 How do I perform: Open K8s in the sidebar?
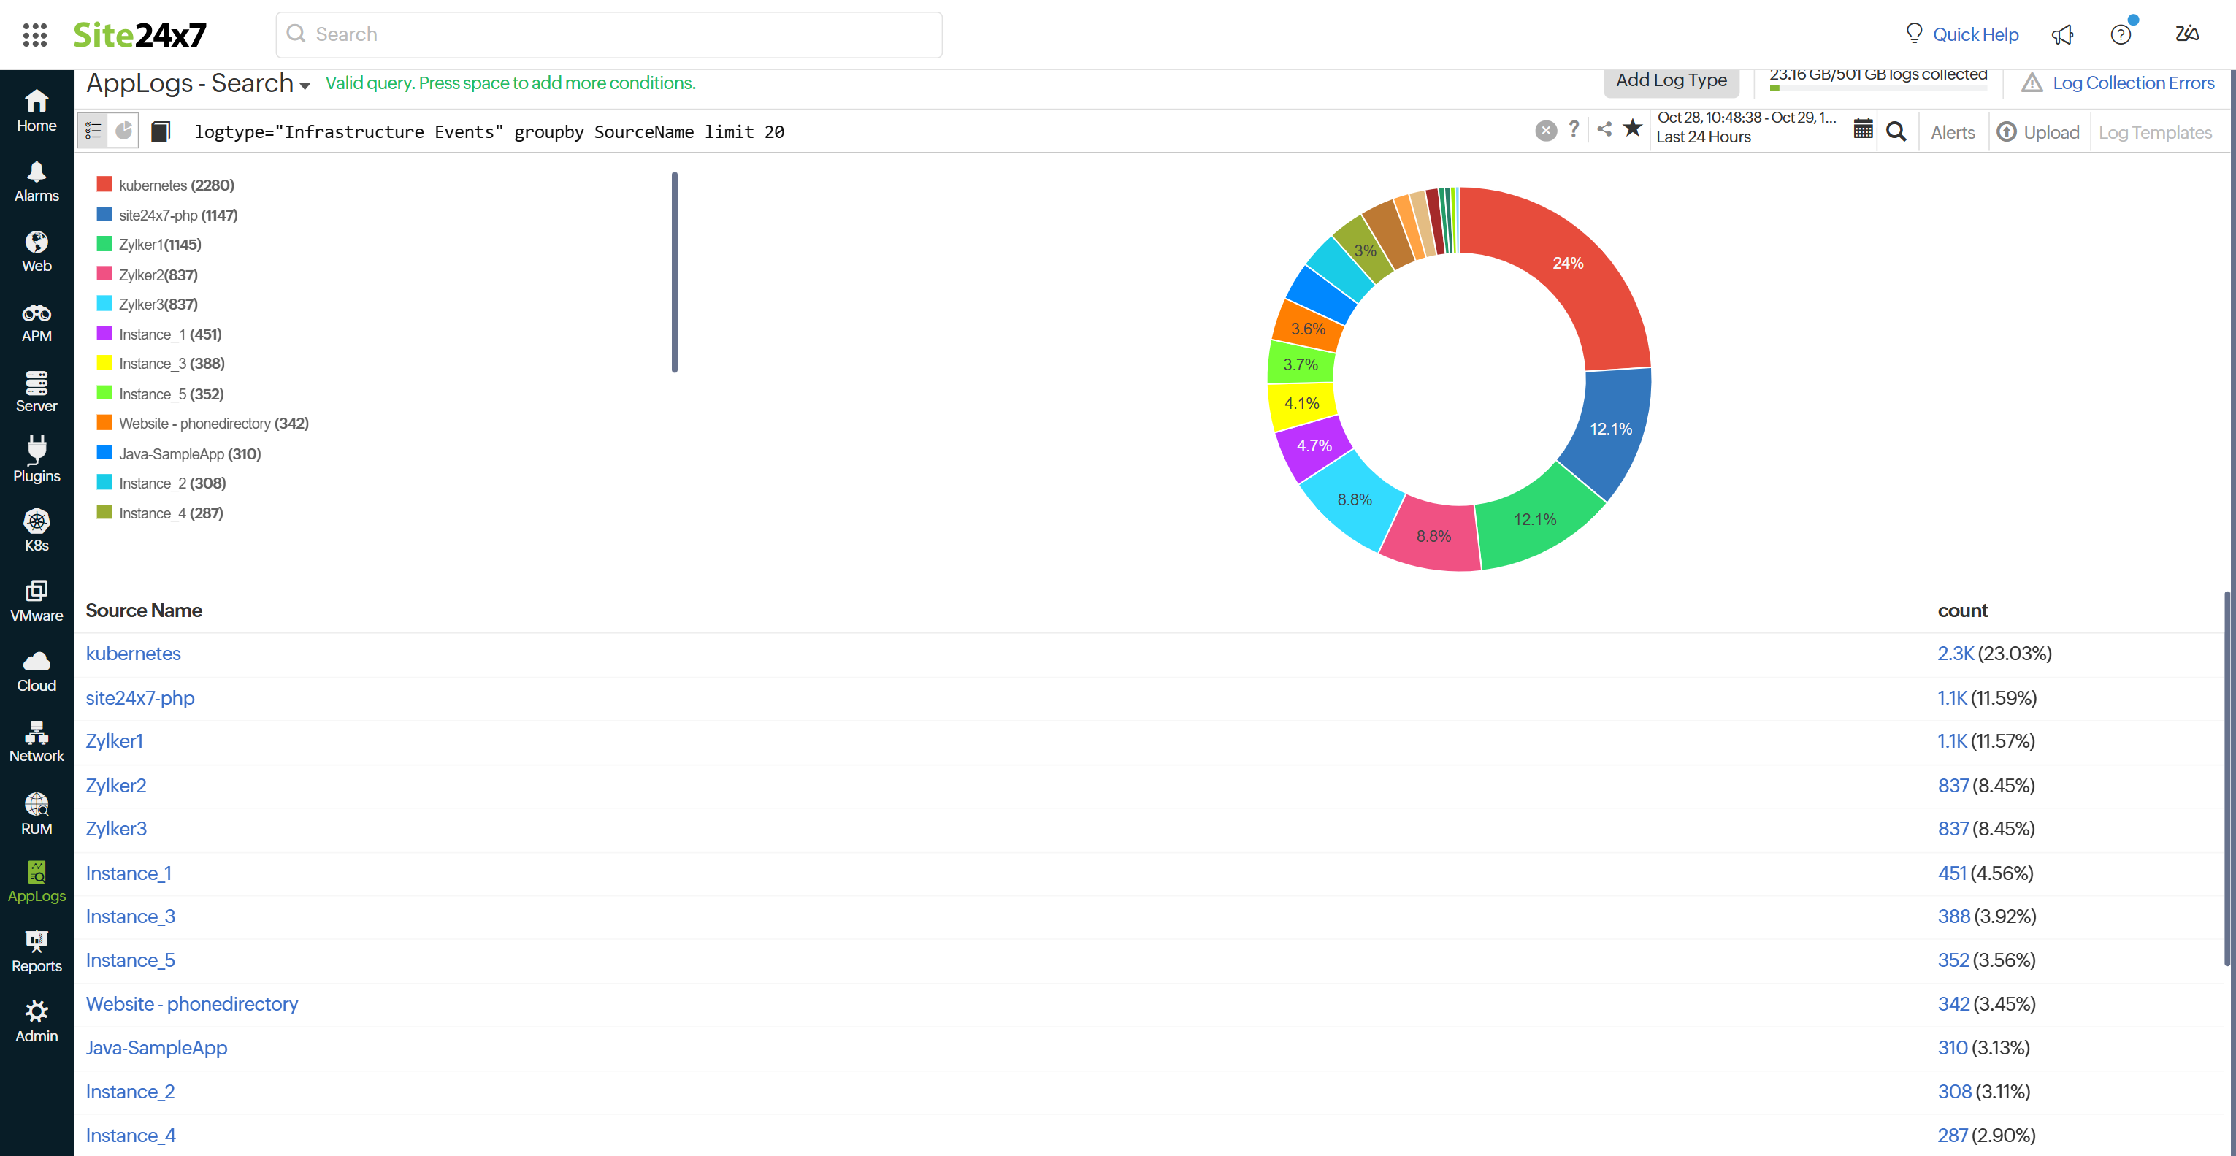[x=37, y=530]
